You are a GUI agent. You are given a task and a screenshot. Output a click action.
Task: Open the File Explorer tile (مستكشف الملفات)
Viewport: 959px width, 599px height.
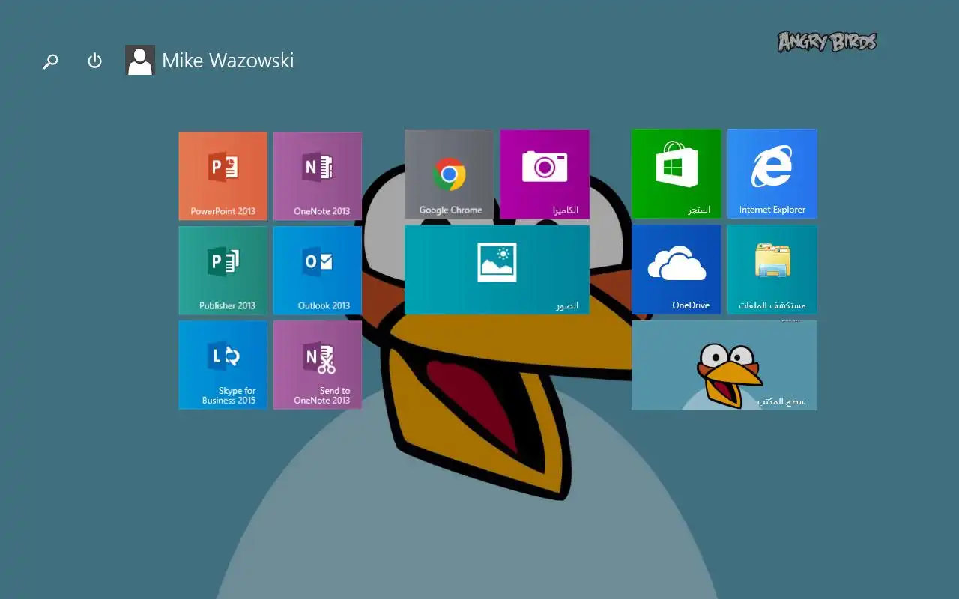point(772,270)
